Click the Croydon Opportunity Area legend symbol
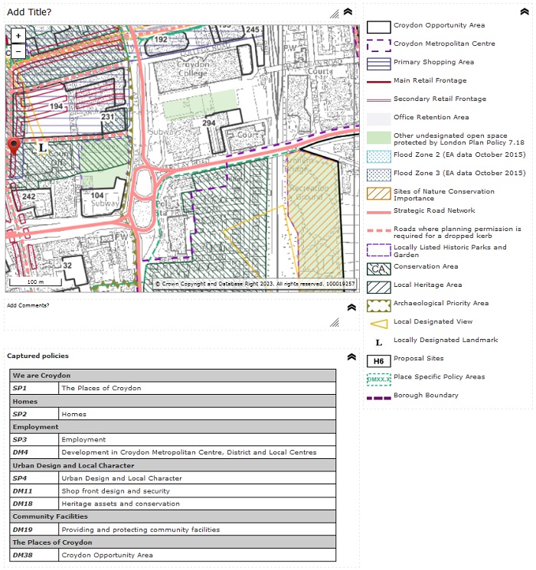 coord(379,28)
